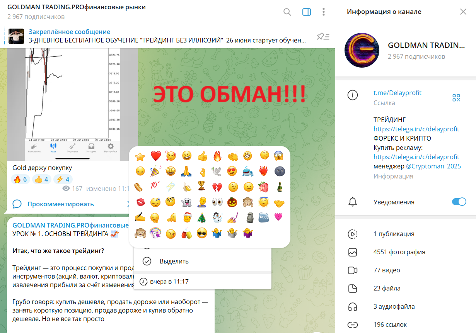Click the @Cryptoman_2025 manager mention

433,166
